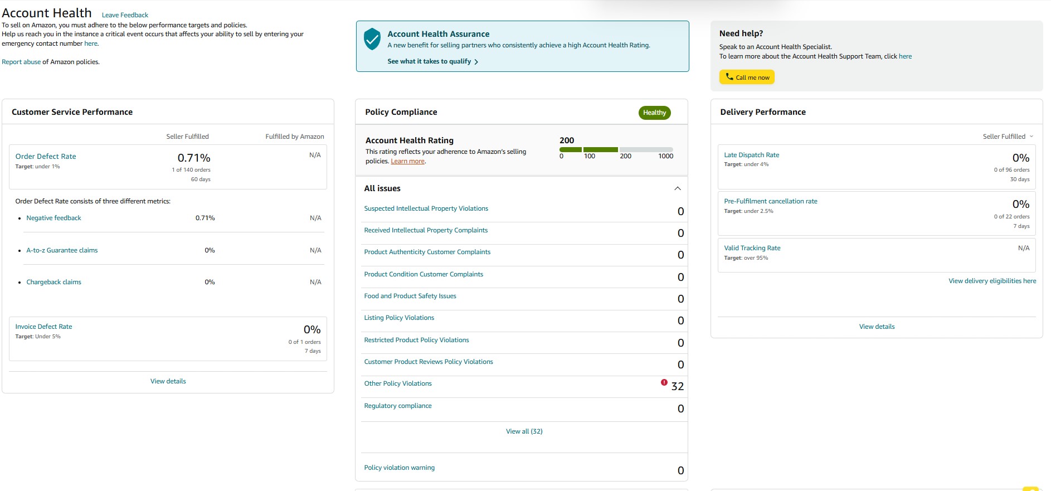This screenshot has height=491, width=1051.
Task: Open Valid Tracking Rate metric
Action: coord(752,248)
